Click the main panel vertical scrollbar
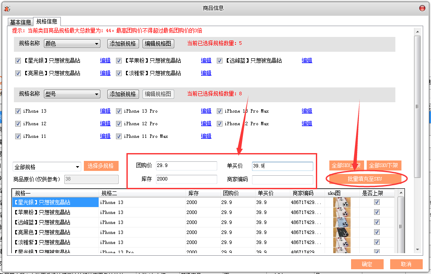 417,109
